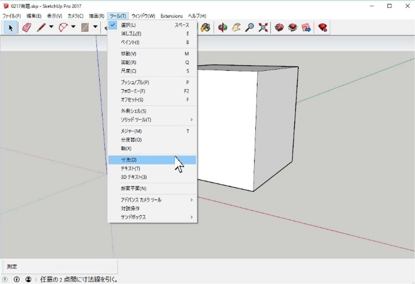Click the info circle status bar icon
Image resolution: width=415 pixels, height=284 pixels.
click(17, 280)
